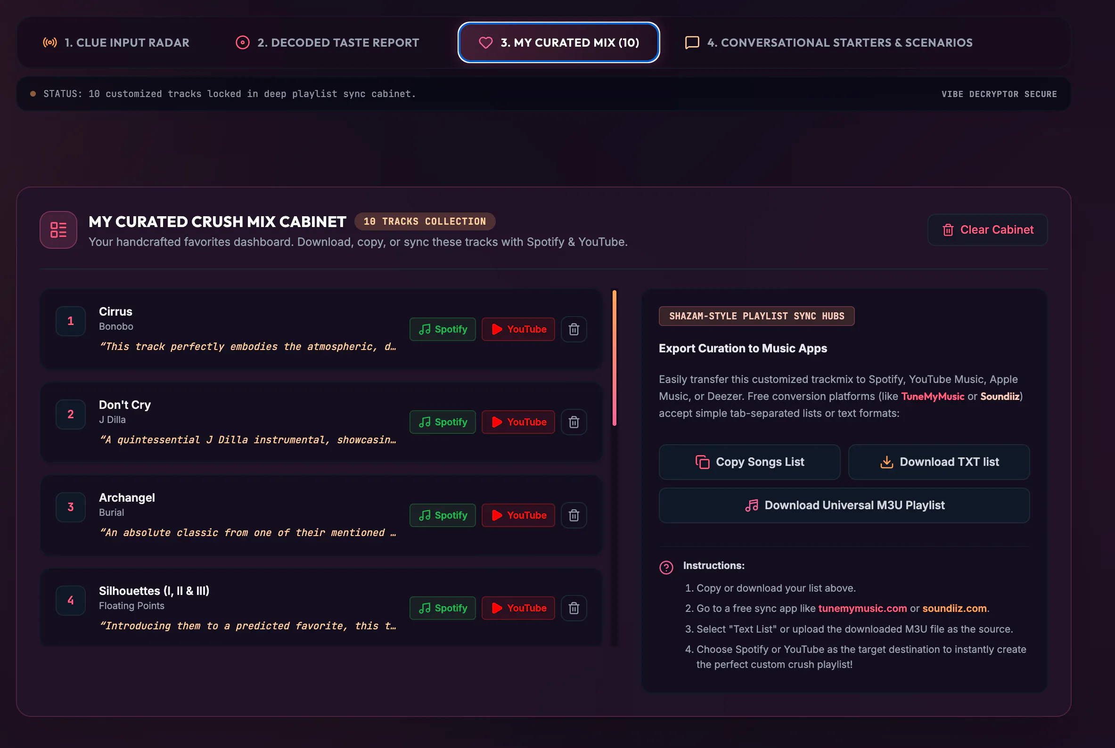The image size is (1115, 748).
Task: Click track number 1 badge for Cirrus
Action: (x=71, y=321)
